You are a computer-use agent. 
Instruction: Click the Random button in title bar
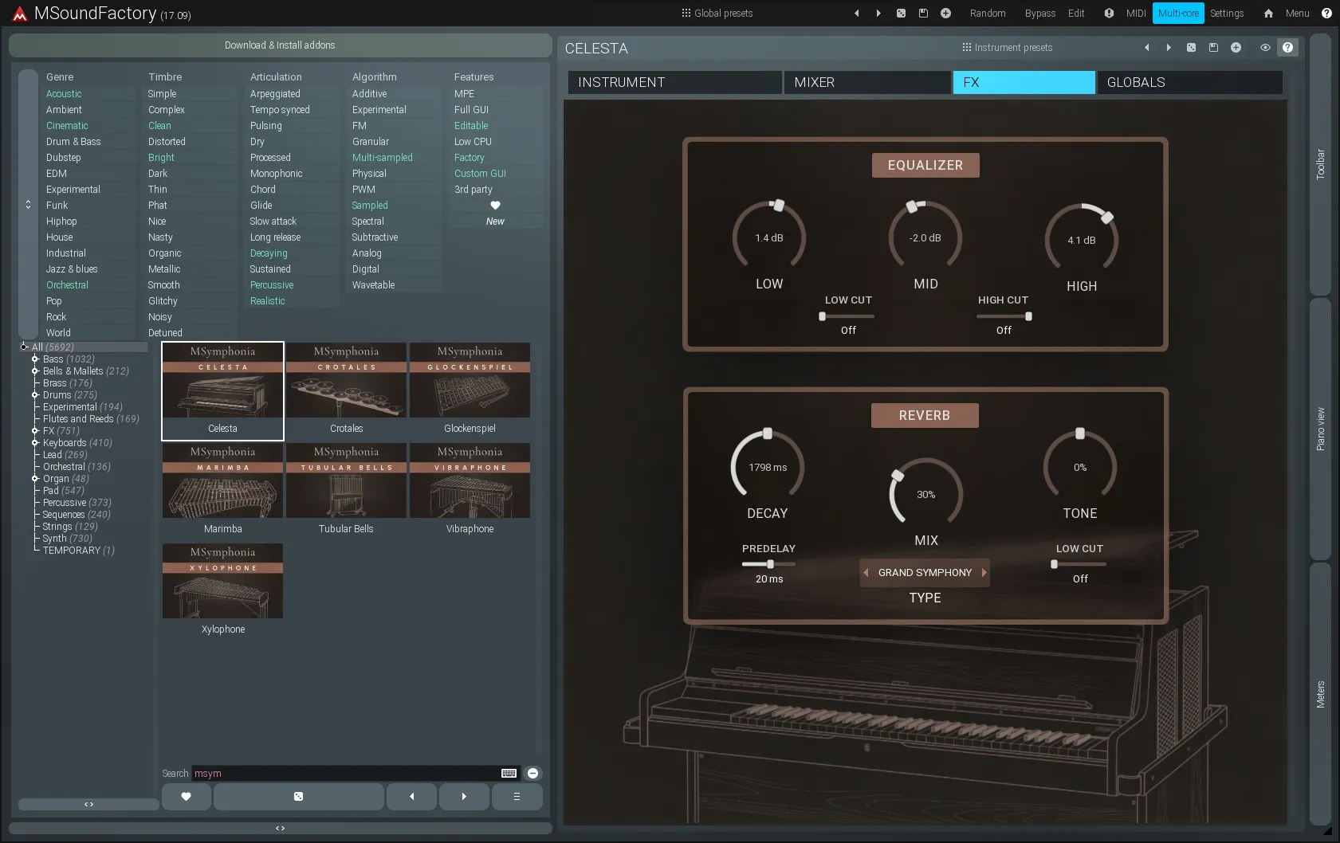pyautogui.click(x=988, y=14)
